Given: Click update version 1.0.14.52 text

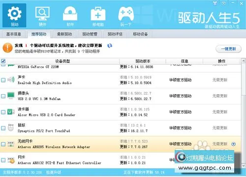Looking at the screenshot, I should tap(134, 115).
